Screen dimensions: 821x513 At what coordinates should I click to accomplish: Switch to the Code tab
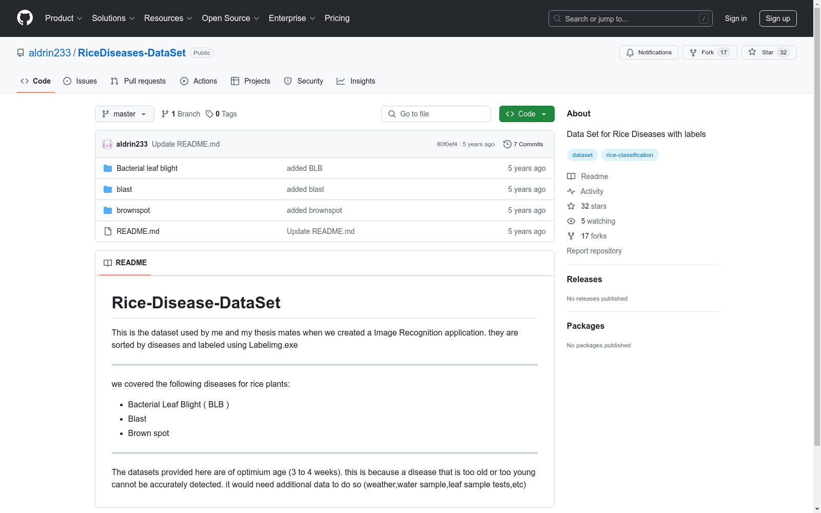click(36, 81)
